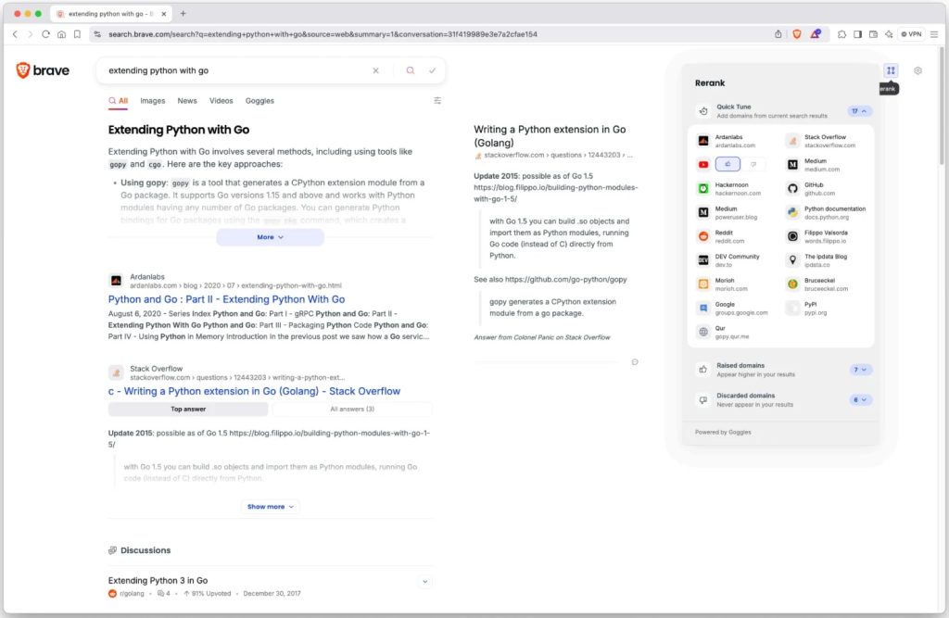Switch to the News tab
Screen dimensions: 949x618
tap(187, 101)
